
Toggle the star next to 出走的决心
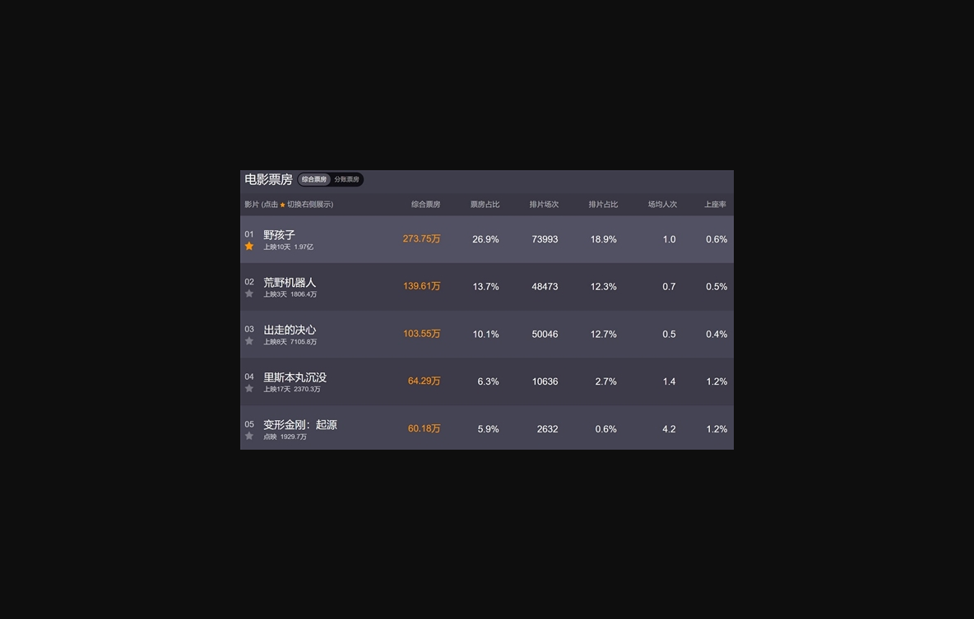tap(249, 341)
